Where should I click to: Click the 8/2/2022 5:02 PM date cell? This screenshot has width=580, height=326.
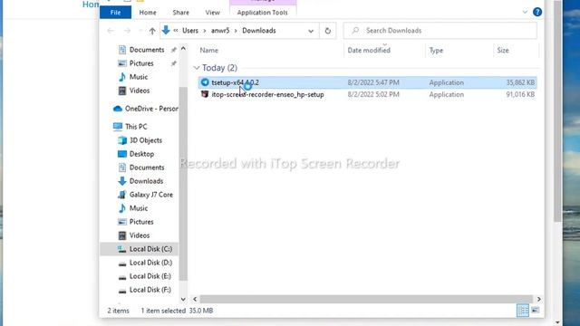[x=373, y=94]
